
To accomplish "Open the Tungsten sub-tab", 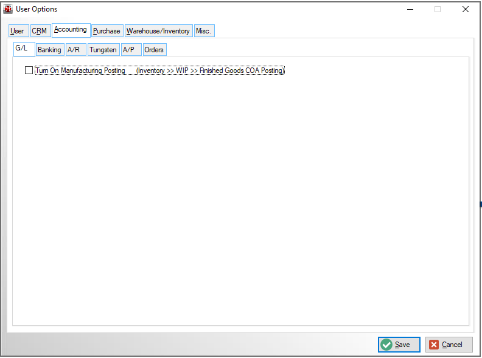I will pyautogui.click(x=103, y=50).
